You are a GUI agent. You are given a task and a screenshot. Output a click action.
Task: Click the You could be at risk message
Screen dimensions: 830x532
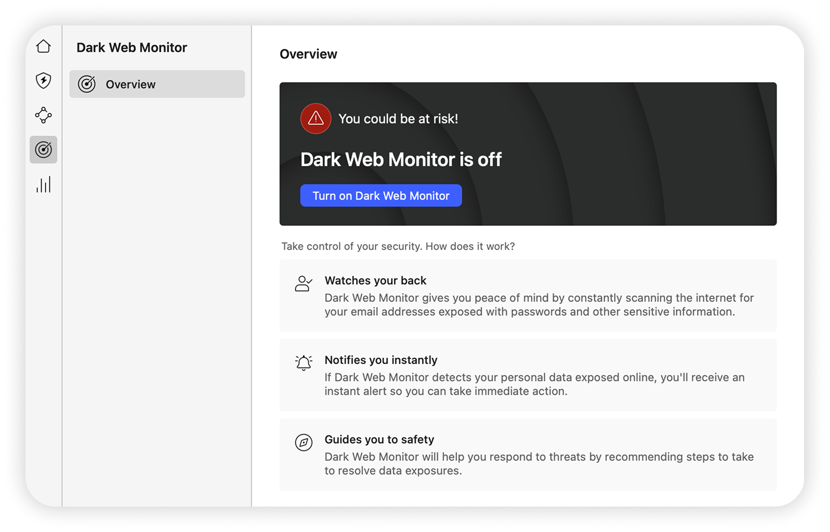398,119
